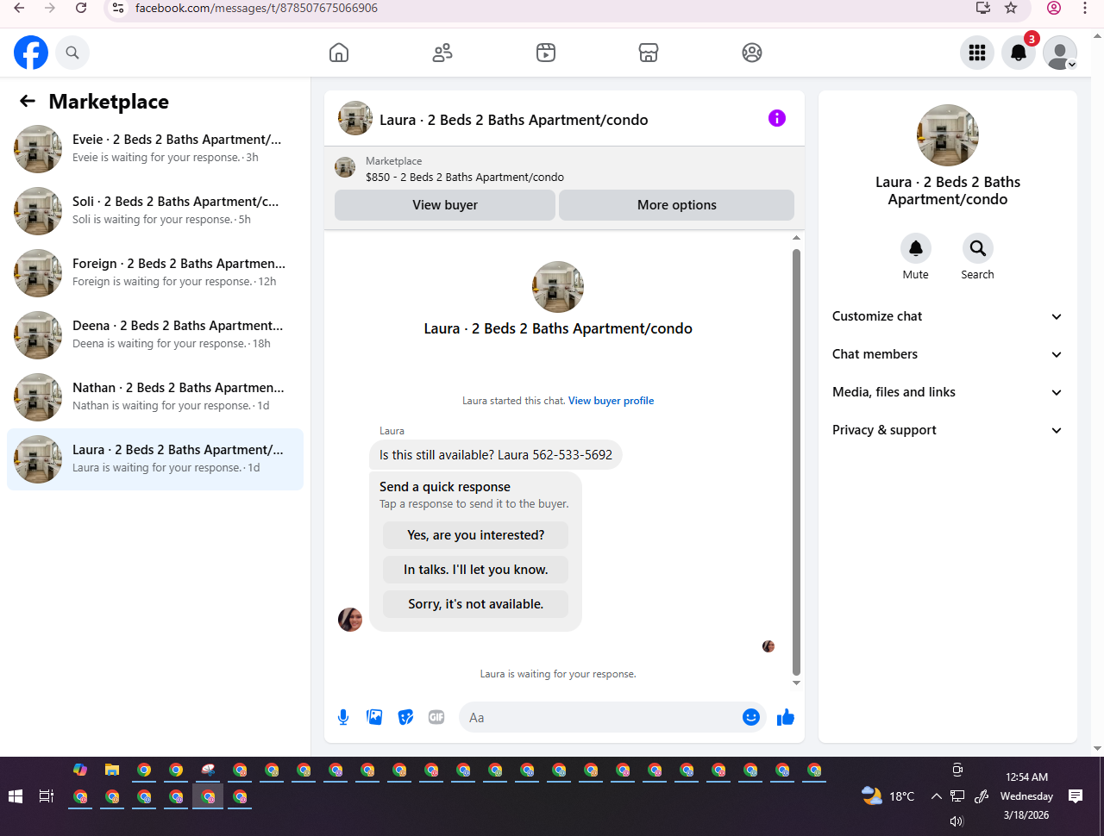Click the More options button
This screenshot has height=836, width=1104.
click(677, 205)
